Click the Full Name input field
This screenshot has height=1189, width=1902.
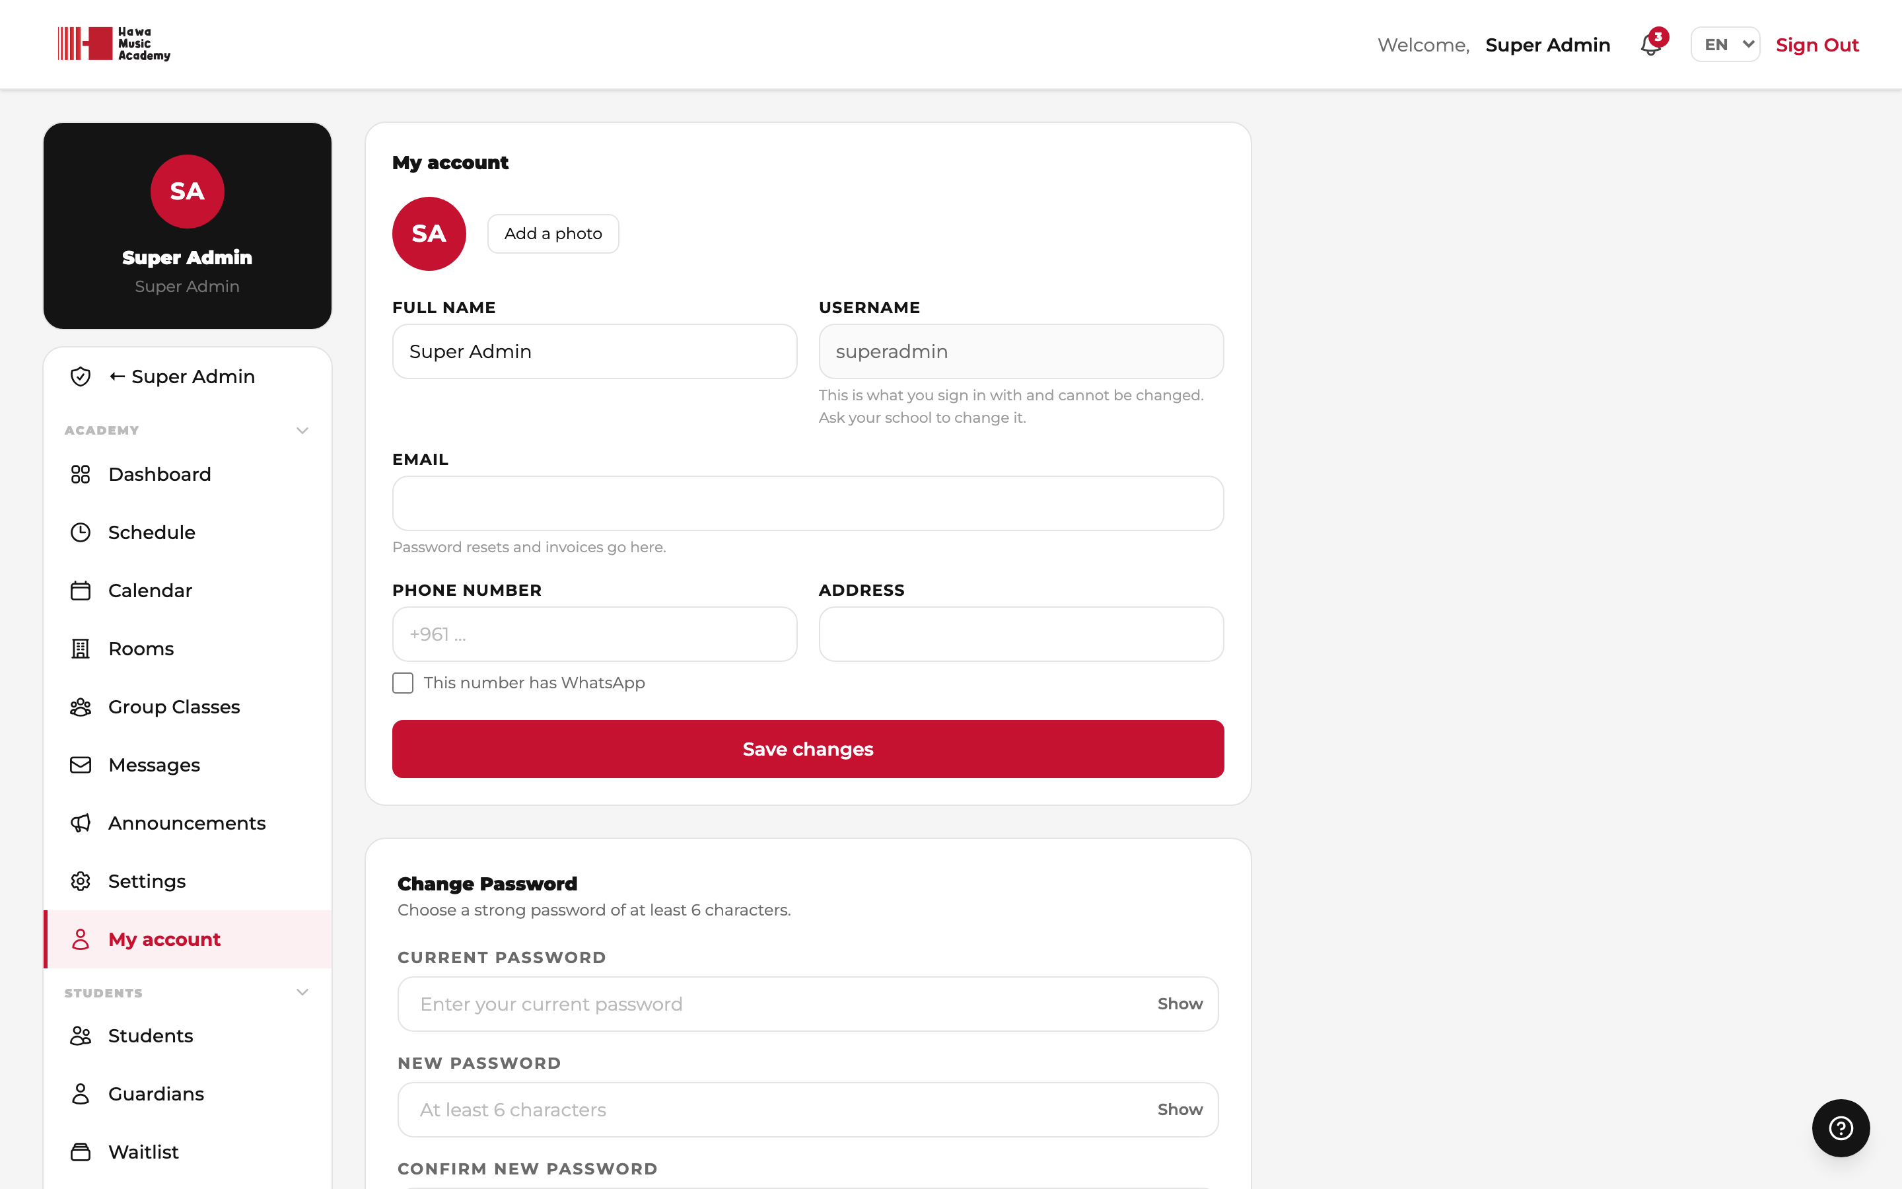click(x=595, y=351)
